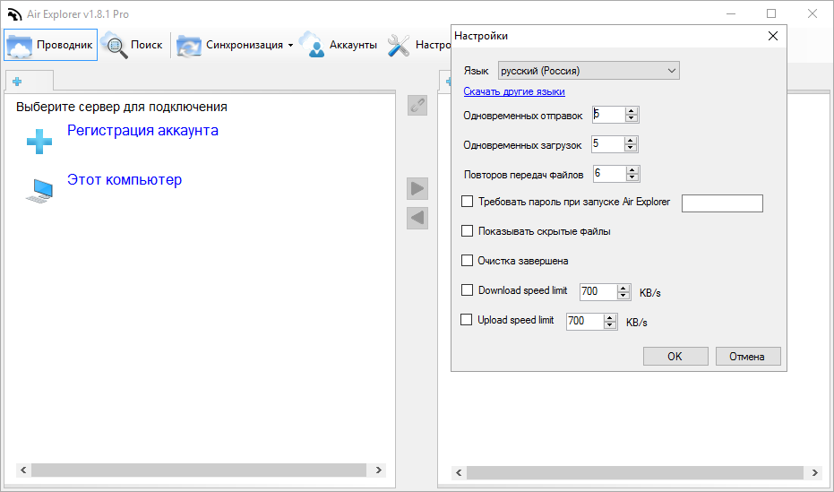Screen dimensions: 834x492
Task: Increase Повторов передач файлов value
Action: coord(632,169)
